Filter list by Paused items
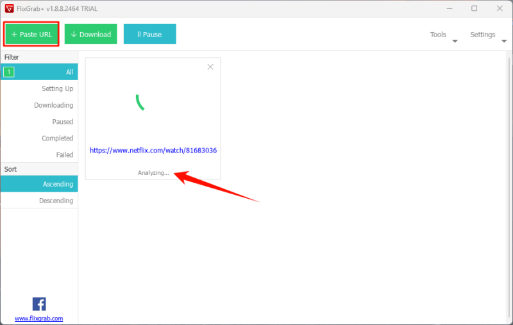This screenshot has height=325, width=513. point(62,122)
